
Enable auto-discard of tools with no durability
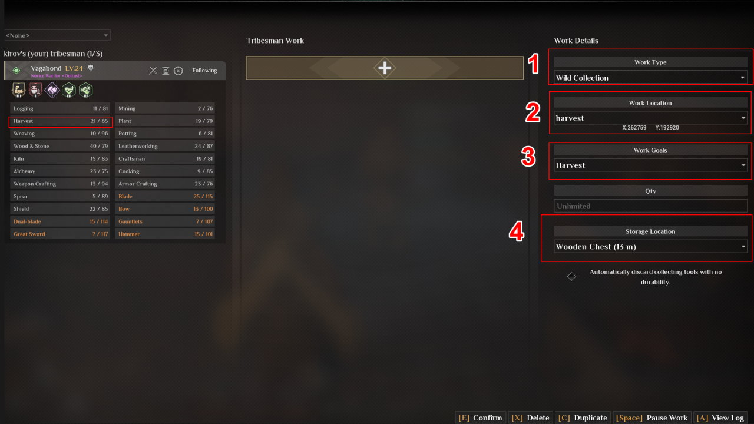click(x=571, y=276)
